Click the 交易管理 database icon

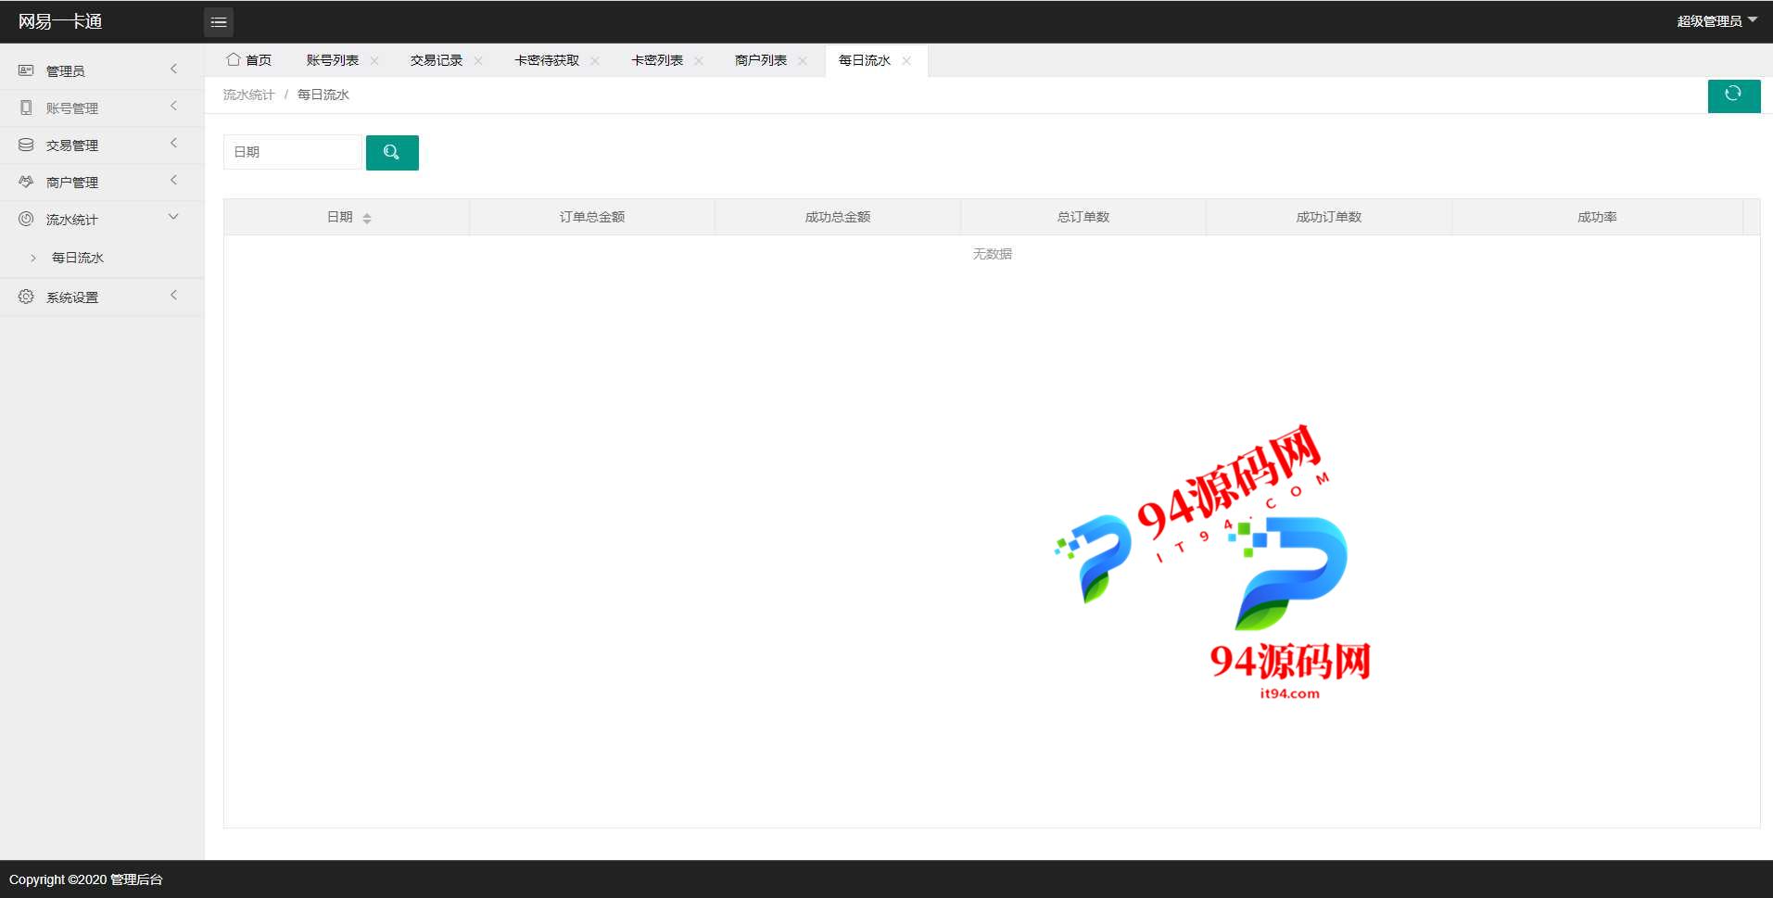click(x=26, y=145)
